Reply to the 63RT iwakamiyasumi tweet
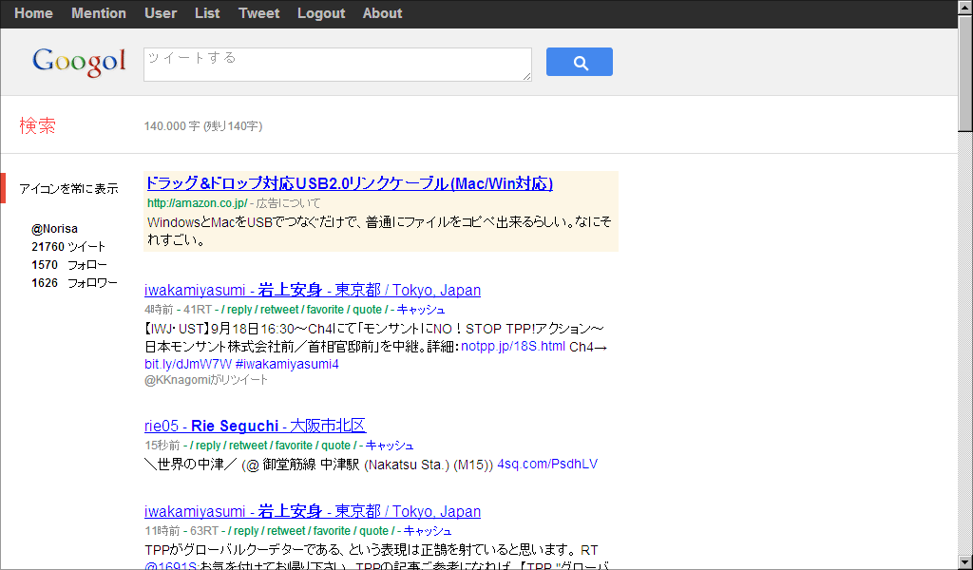The image size is (973, 570). (x=246, y=531)
